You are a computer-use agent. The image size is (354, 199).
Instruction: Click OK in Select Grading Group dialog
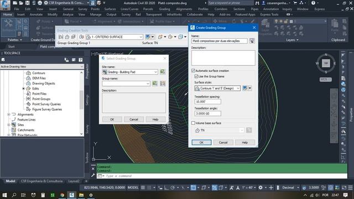(x=112, y=119)
